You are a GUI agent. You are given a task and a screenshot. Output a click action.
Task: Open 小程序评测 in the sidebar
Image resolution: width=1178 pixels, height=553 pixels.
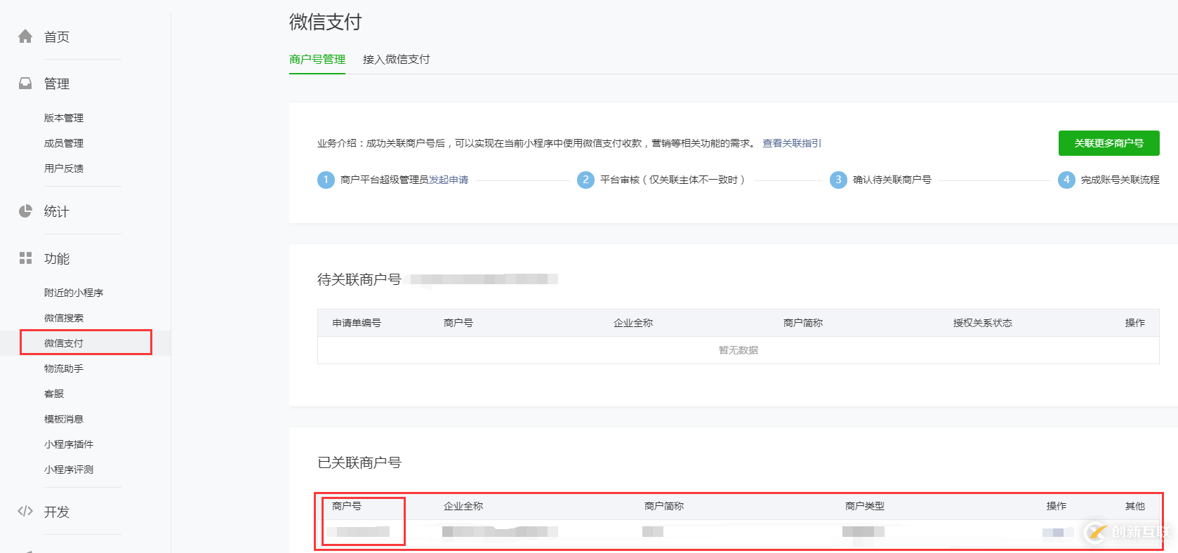pos(69,469)
